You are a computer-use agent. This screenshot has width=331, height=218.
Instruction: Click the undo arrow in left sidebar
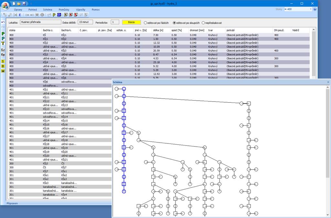pos(3,22)
